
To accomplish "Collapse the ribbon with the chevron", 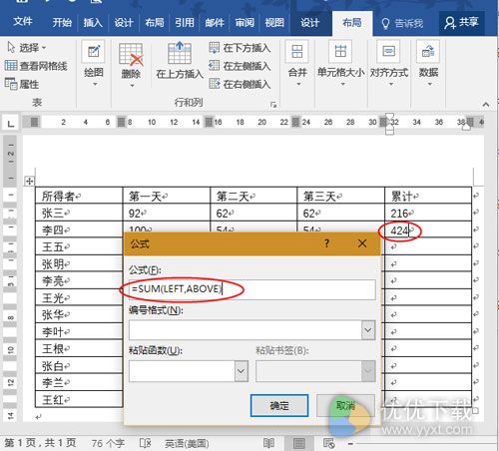I will pyautogui.click(x=486, y=105).
